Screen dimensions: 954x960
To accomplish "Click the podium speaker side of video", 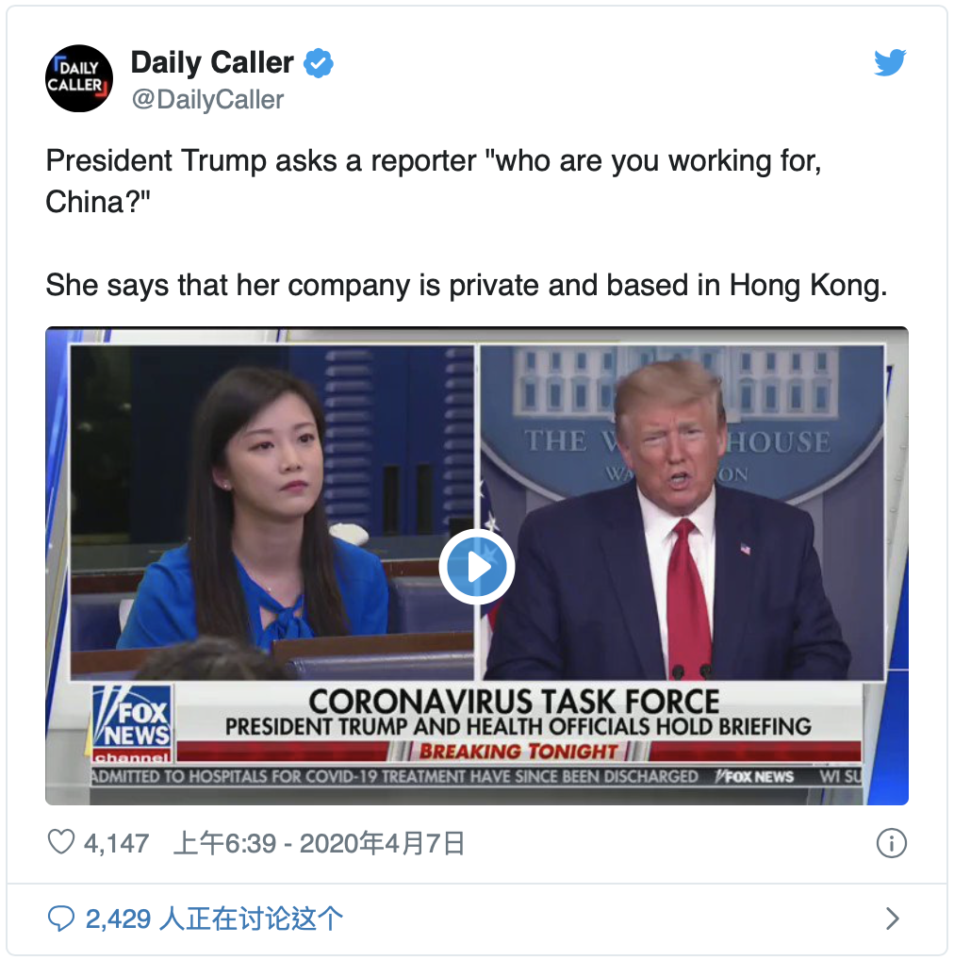I will 683,512.
